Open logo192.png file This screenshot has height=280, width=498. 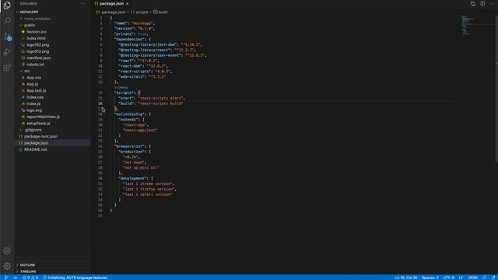tap(38, 45)
